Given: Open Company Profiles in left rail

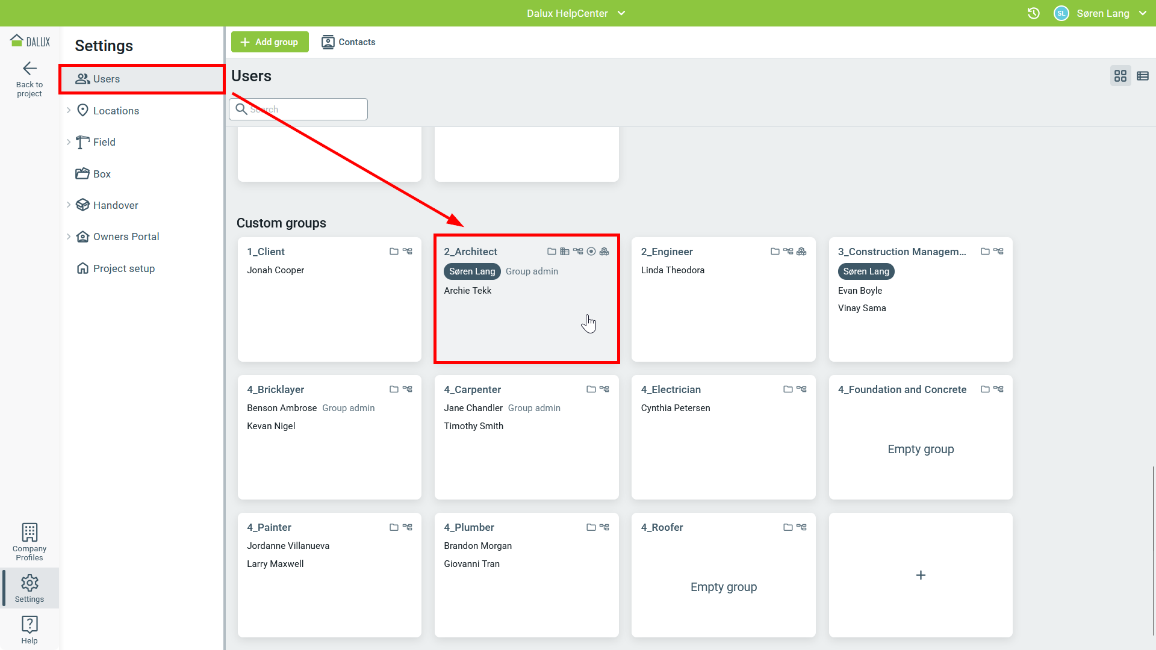Looking at the screenshot, I should point(30,542).
